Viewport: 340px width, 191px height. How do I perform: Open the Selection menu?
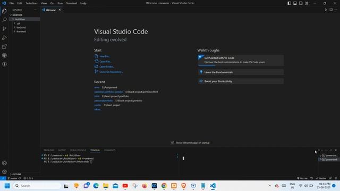point(31,3)
